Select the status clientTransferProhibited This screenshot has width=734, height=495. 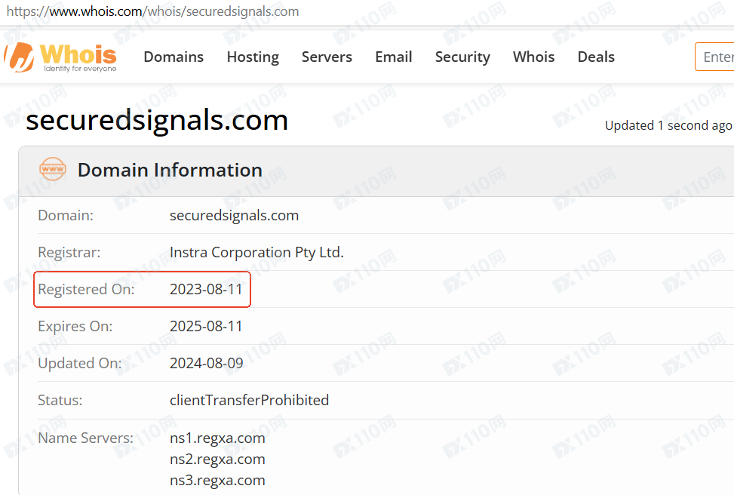[249, 401]
